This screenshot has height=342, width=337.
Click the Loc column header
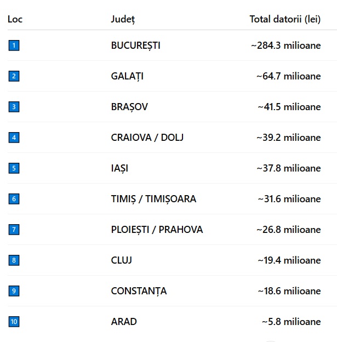tap(15, 19)
